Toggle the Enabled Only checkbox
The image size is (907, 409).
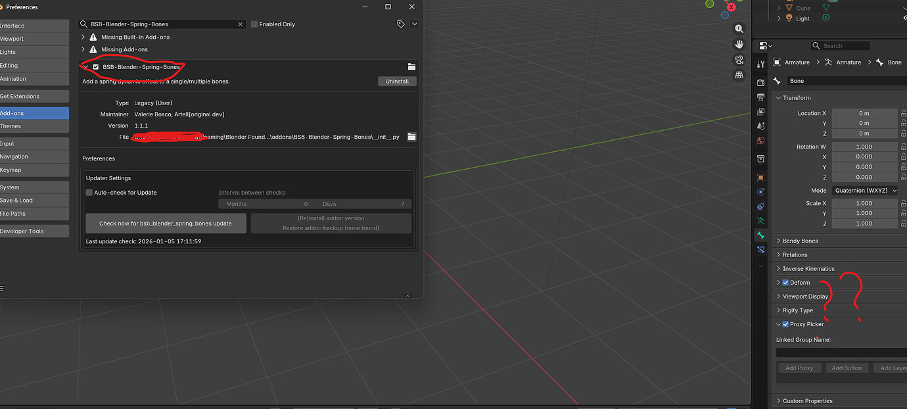pos(254,24)
